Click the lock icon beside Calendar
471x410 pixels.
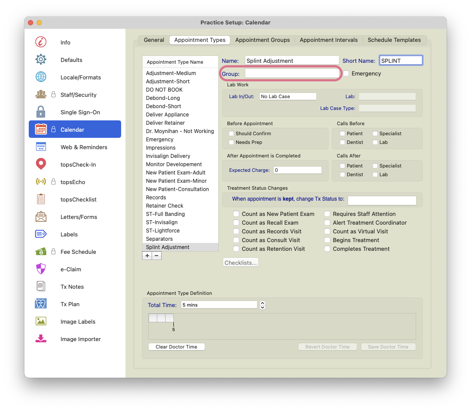(x=54, y=129)
